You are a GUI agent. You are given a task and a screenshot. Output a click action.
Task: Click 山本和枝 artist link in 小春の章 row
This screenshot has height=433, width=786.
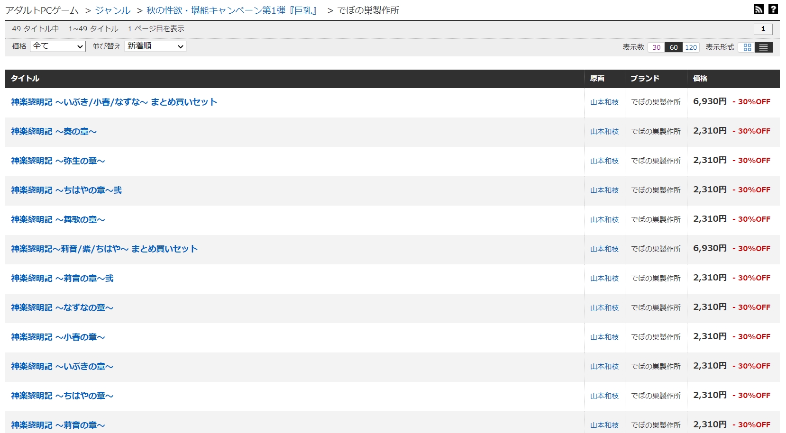pos(604,337)
